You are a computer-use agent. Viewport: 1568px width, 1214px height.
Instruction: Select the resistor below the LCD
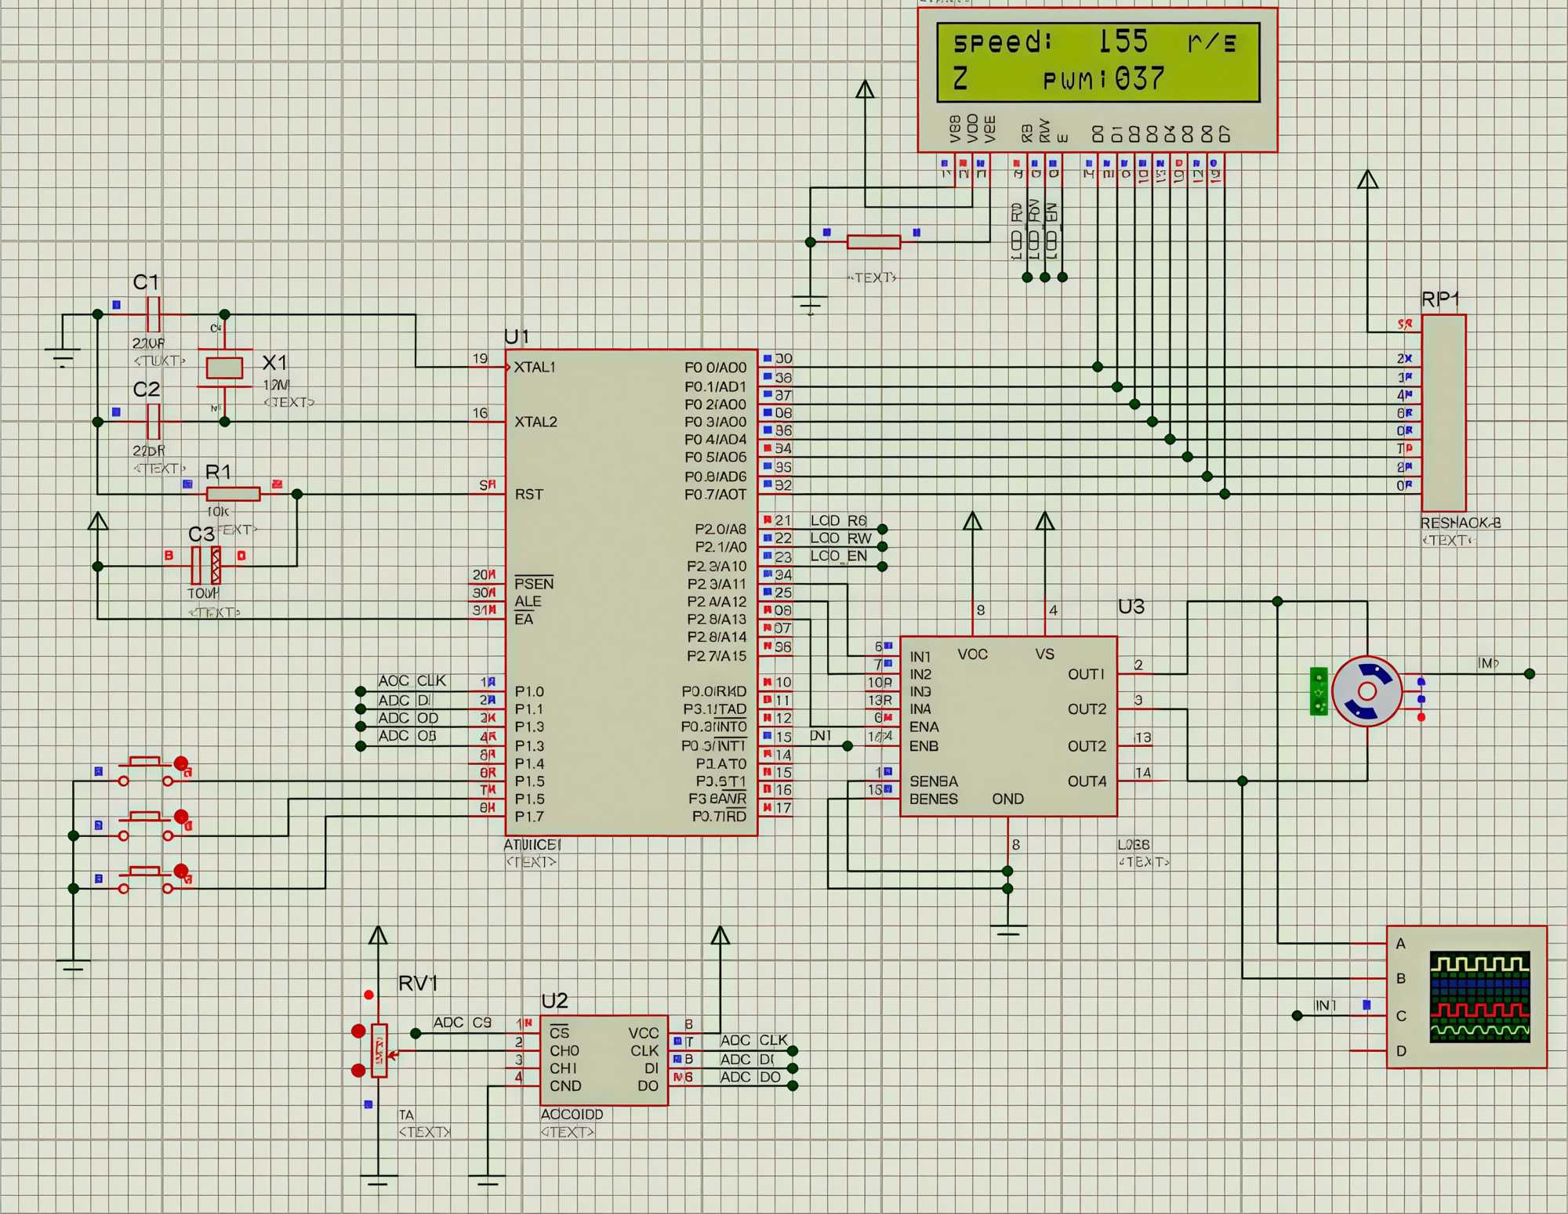[873, 242]
